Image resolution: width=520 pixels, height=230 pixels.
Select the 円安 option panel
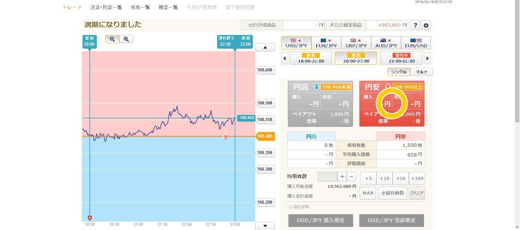tap(392, 104)
